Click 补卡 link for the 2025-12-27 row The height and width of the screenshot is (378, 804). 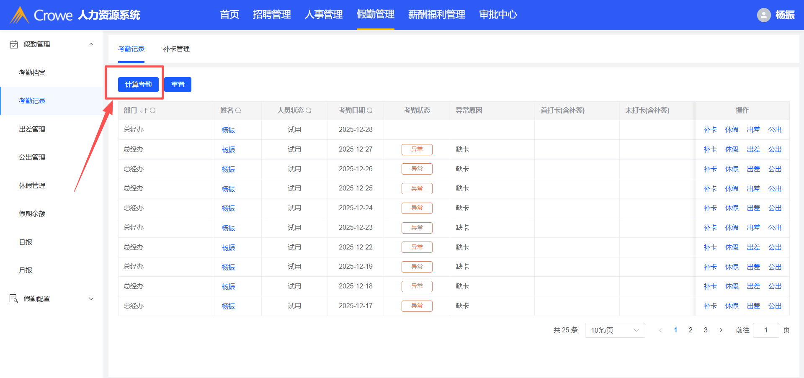coord(710,149)
